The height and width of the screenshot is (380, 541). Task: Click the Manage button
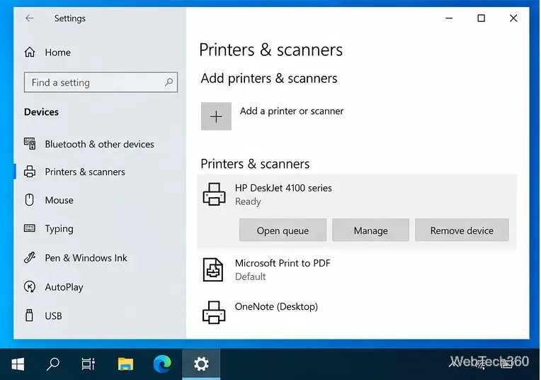pos(370,230)
